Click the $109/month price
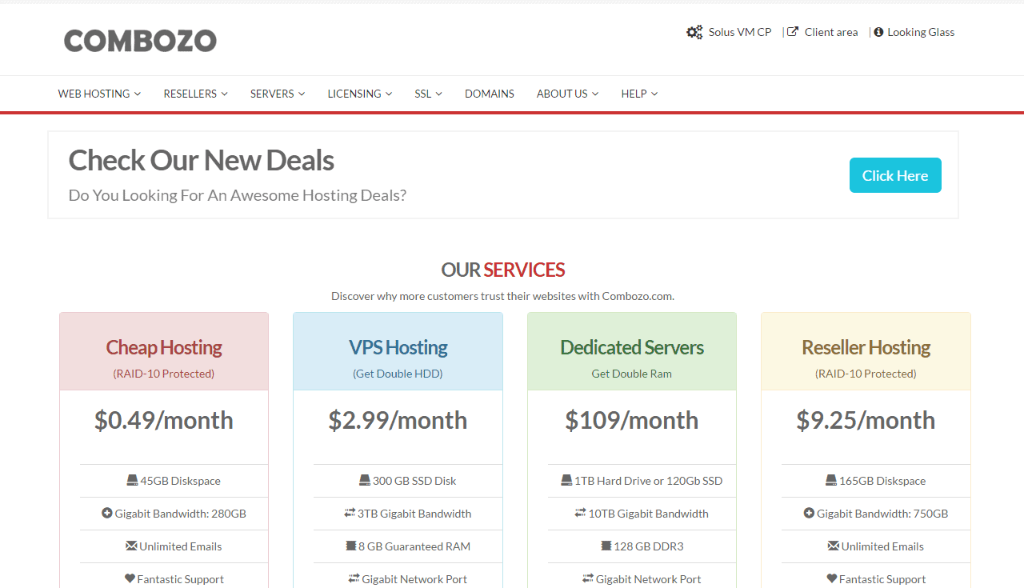This screenshot has width=1024, height=588. point(632,420)
